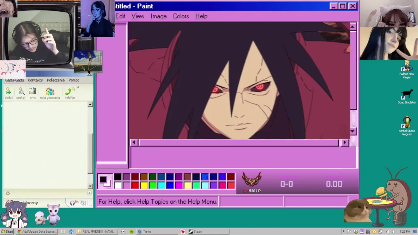Click the Goat Simulator desktop shortcut
Image resolution: width=418 pixels, height=235 pixels.
(407, 97)
